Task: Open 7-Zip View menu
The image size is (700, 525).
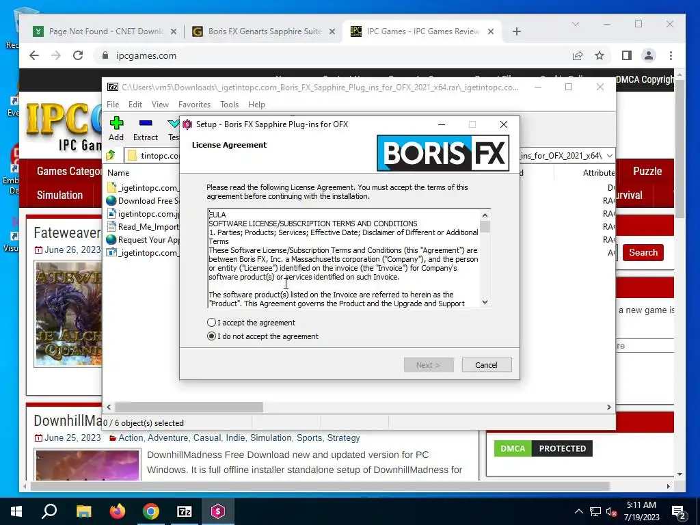Action: click(x=160, y=105)
